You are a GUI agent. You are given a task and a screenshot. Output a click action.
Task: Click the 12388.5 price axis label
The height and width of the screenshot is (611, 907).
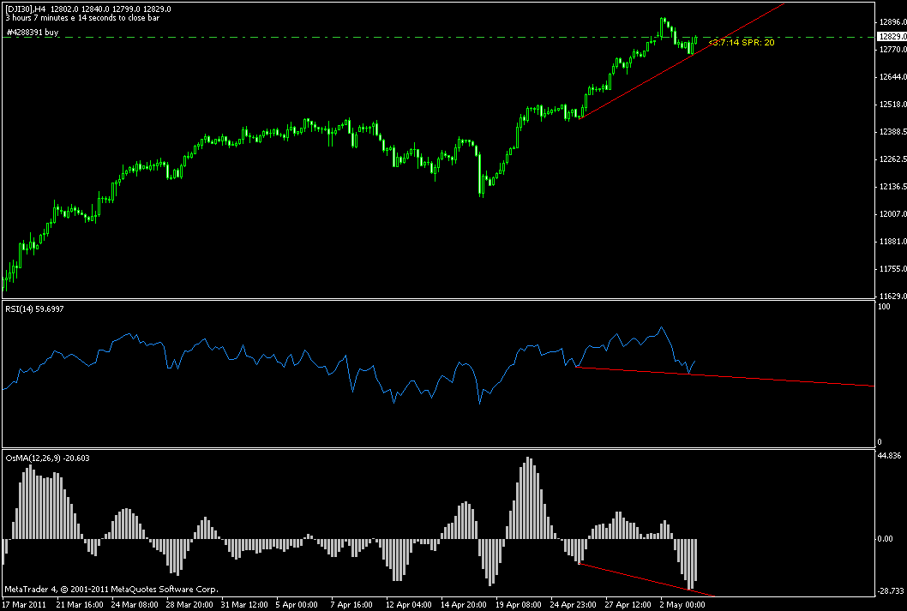(x=892, y=132)
